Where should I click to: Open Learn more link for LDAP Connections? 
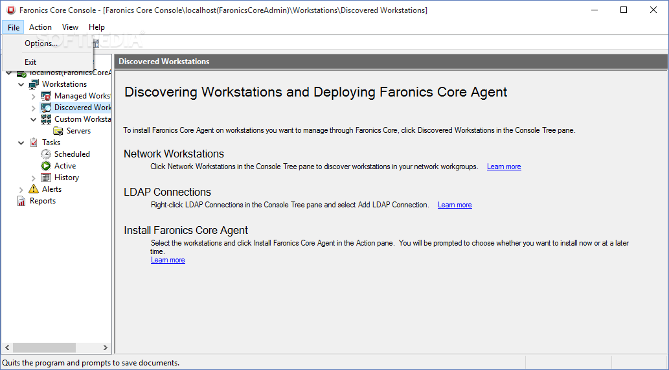click(455, 205)
